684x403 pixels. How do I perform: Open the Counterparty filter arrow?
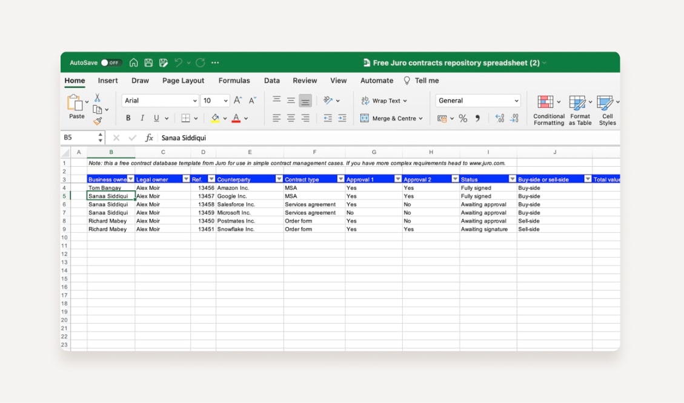coord(278,178)
